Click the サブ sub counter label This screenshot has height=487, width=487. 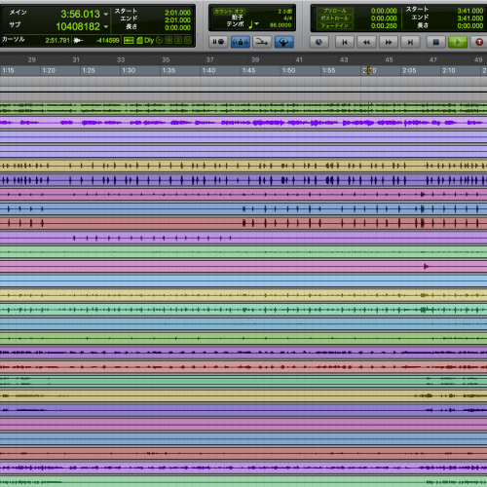pos(15,24)
